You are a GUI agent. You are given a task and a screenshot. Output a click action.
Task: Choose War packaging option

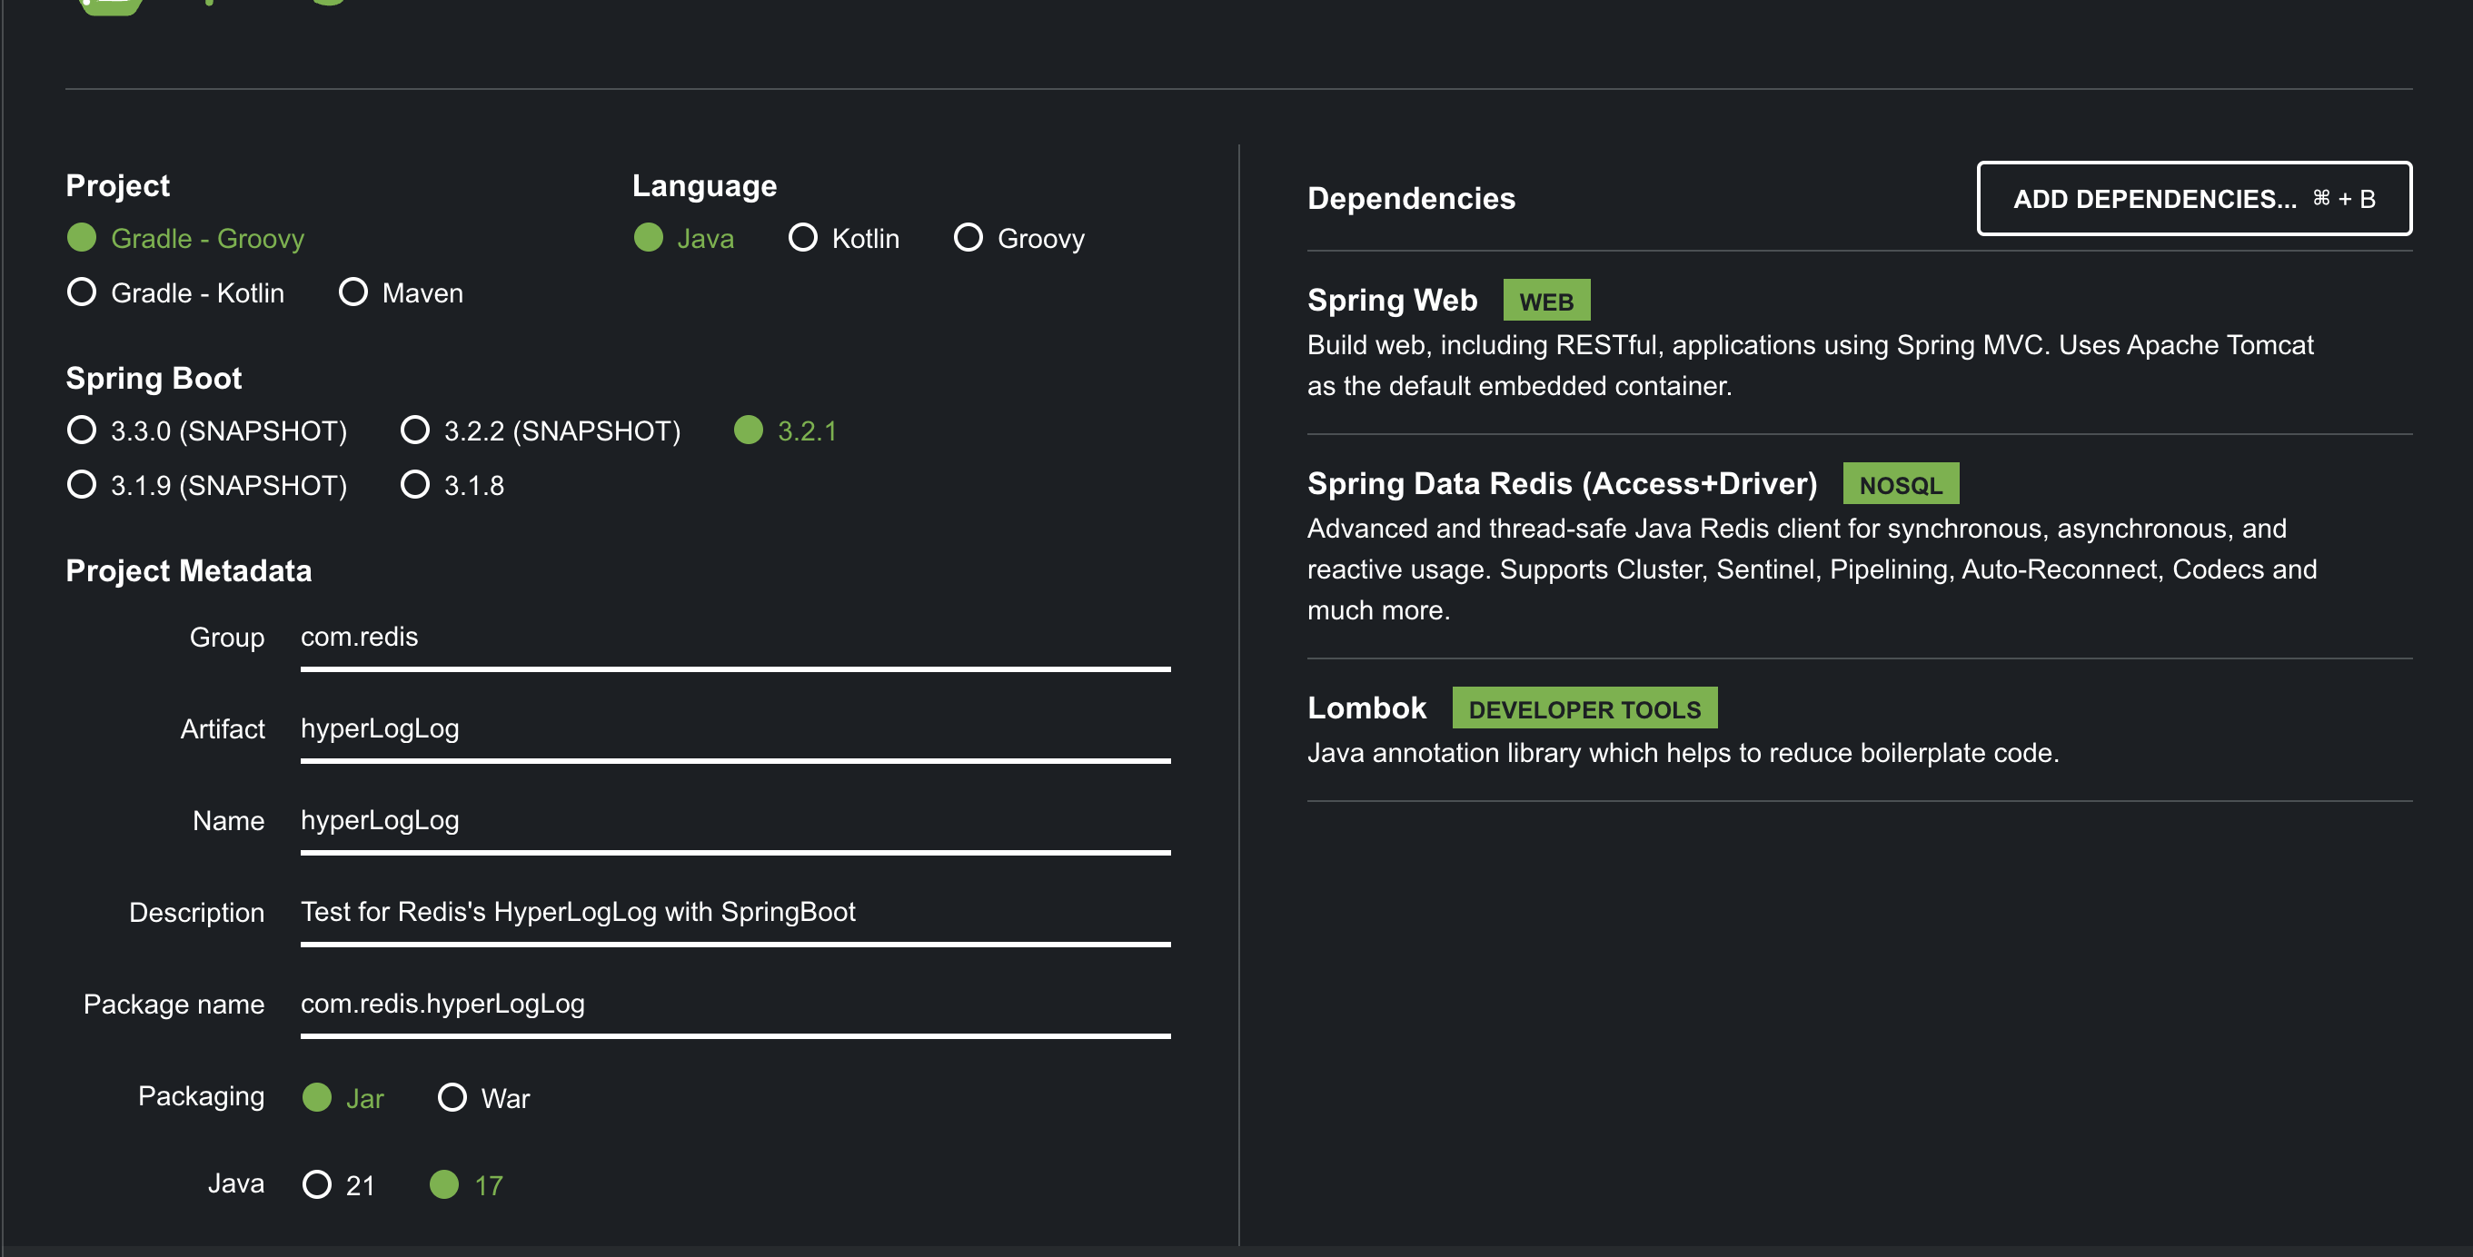484,1098
